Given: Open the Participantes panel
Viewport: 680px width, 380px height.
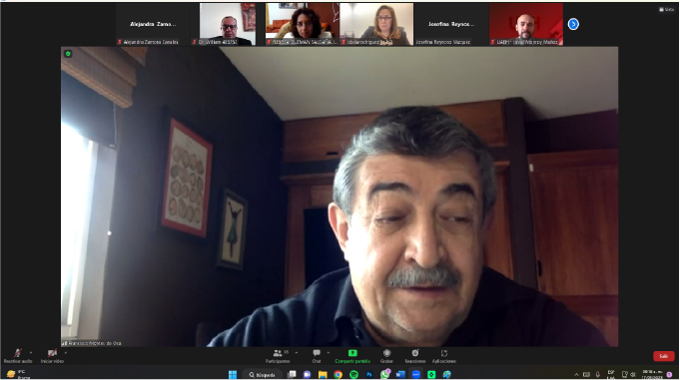Looking at the screenshot, I should point(278,356).
